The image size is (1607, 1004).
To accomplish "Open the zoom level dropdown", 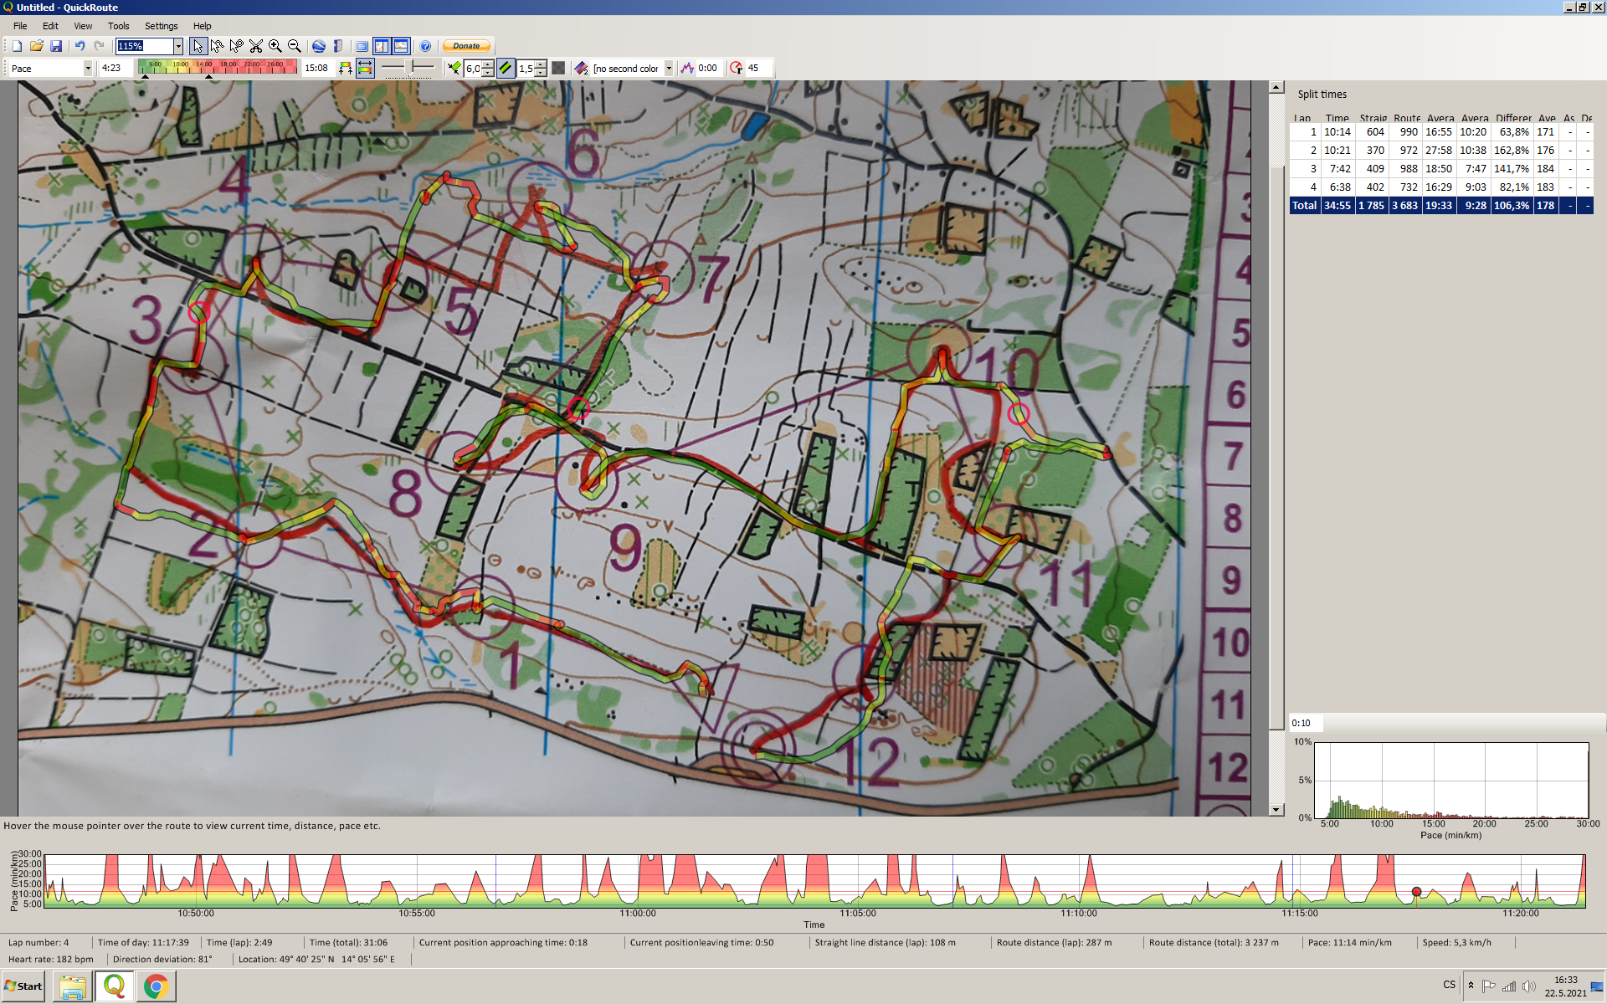I will (x=178, y=46).
